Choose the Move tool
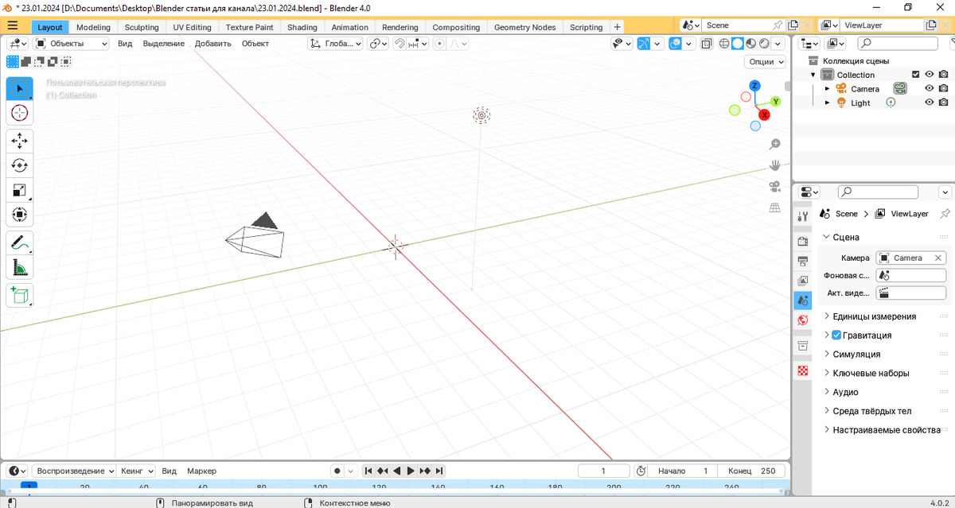This screenshot has width=955, height=508. [20, 142]
